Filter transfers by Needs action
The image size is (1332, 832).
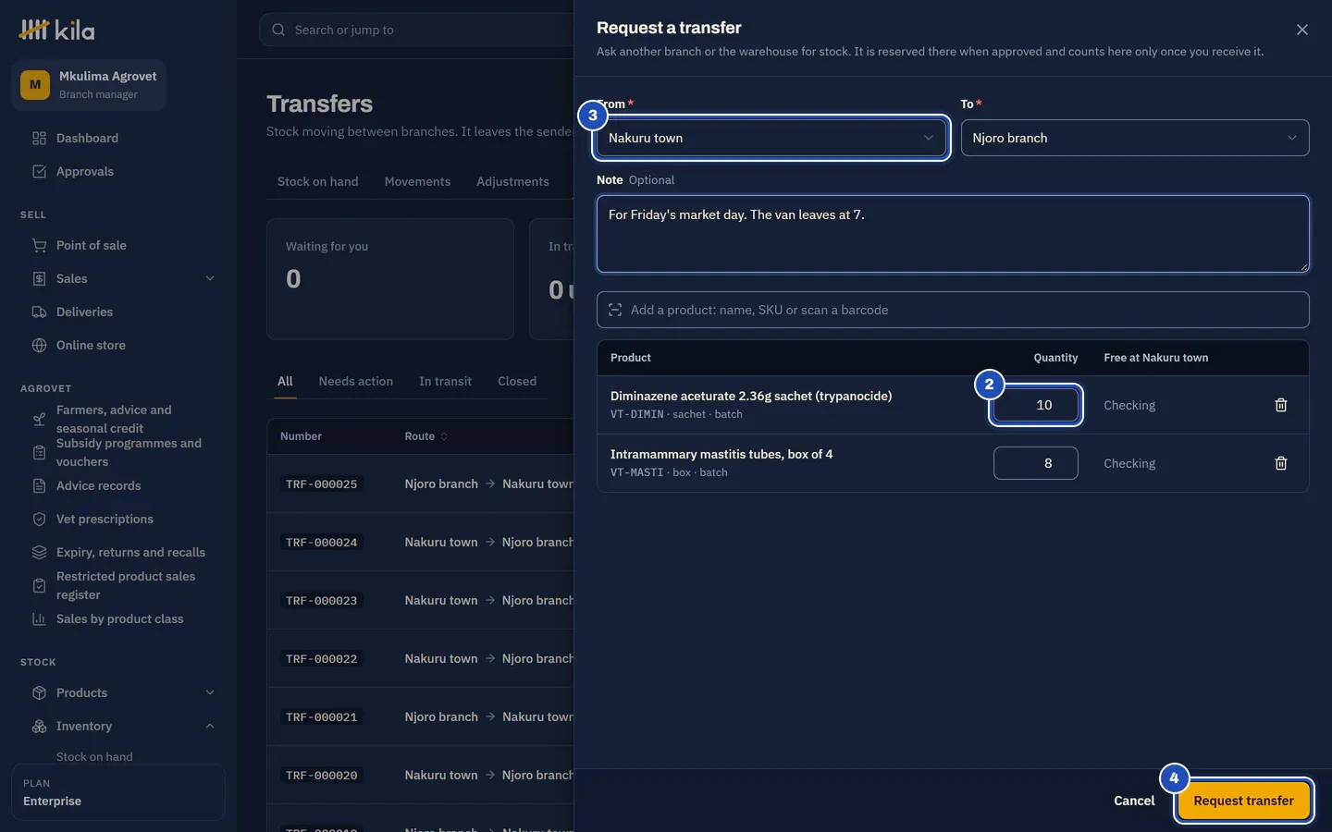(x=355, y=381)
